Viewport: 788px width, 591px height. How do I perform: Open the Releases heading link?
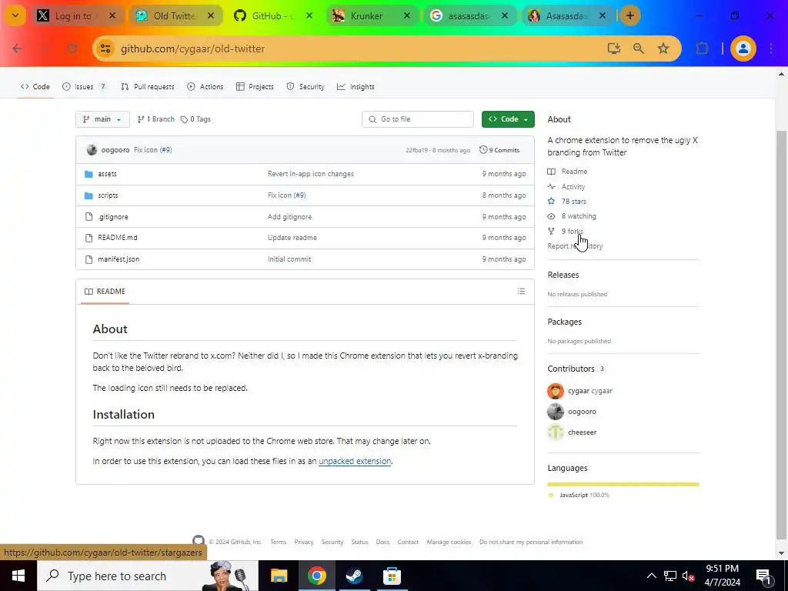coord(563,275)
